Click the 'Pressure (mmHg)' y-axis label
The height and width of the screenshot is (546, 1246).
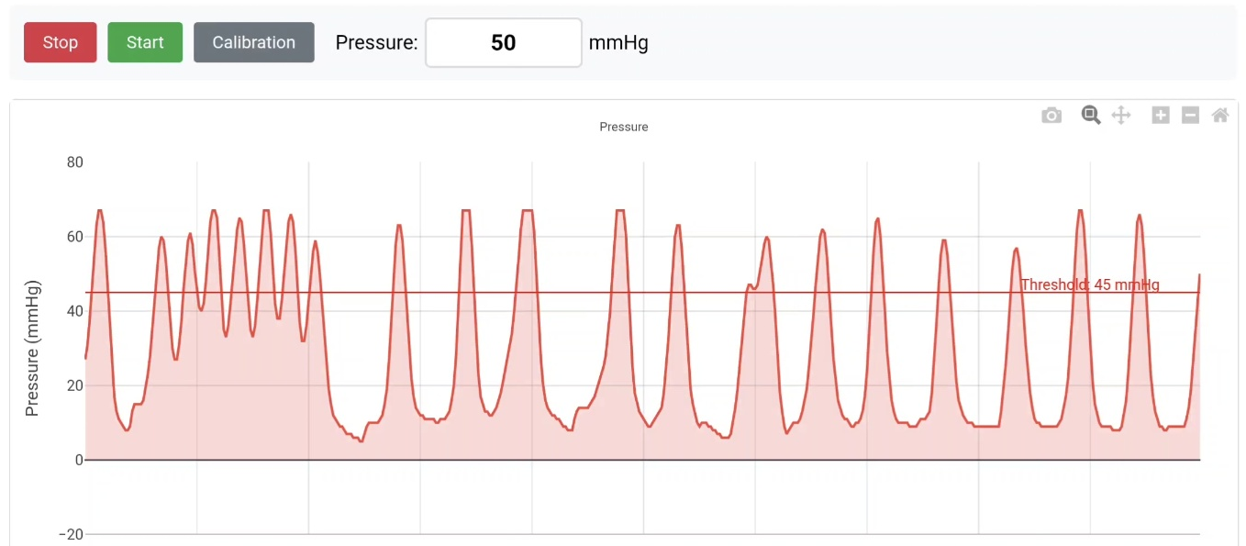(x=32, y=348)
